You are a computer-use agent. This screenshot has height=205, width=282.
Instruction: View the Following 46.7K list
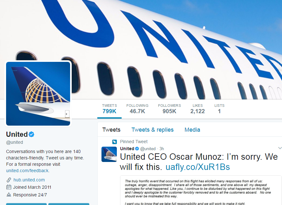[137, 109]
